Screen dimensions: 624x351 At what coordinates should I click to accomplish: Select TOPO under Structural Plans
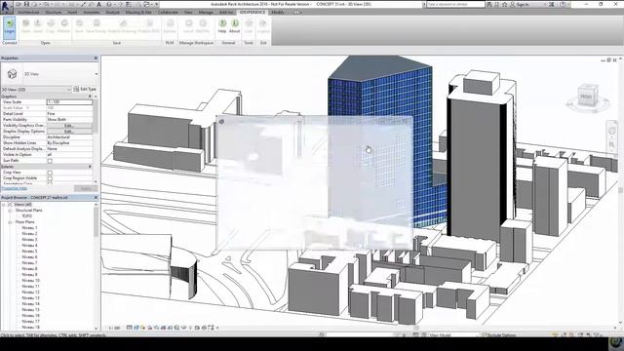(x=26, y=216)
